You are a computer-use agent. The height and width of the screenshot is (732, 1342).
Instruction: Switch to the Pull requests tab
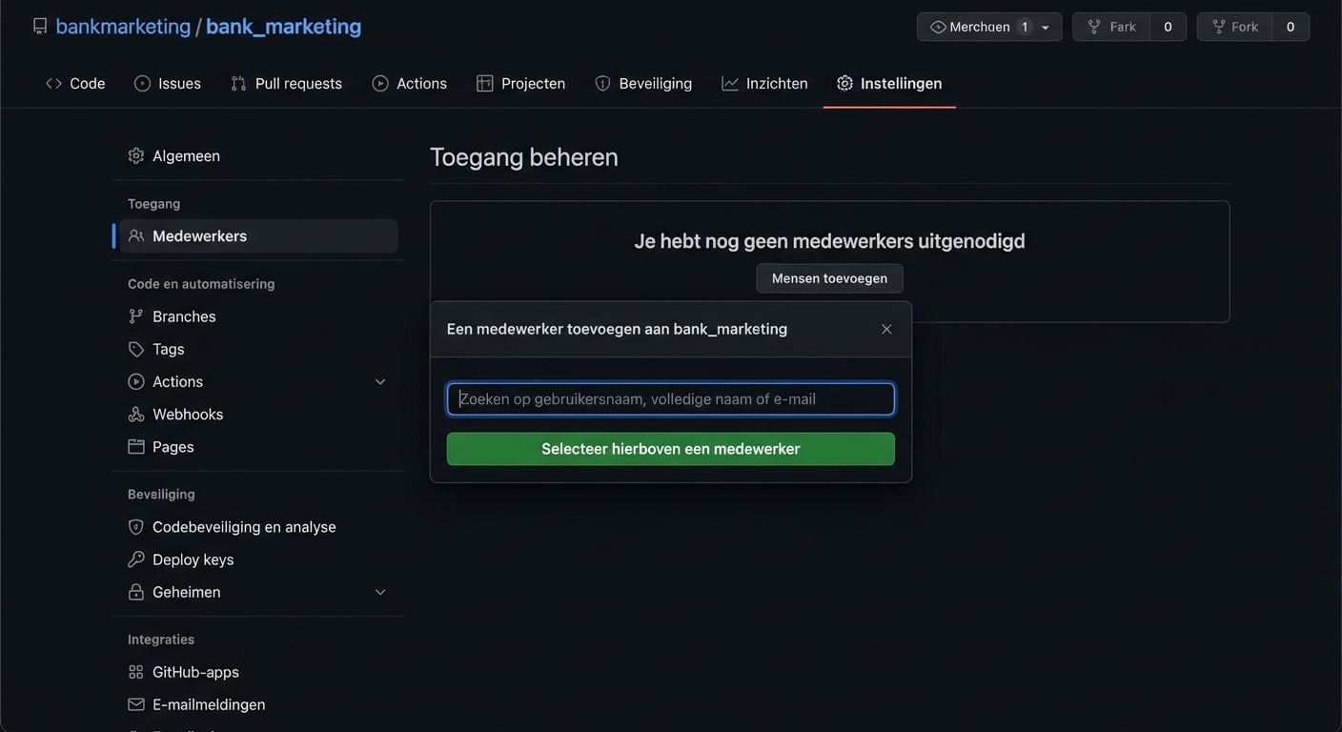pos(286,84)
